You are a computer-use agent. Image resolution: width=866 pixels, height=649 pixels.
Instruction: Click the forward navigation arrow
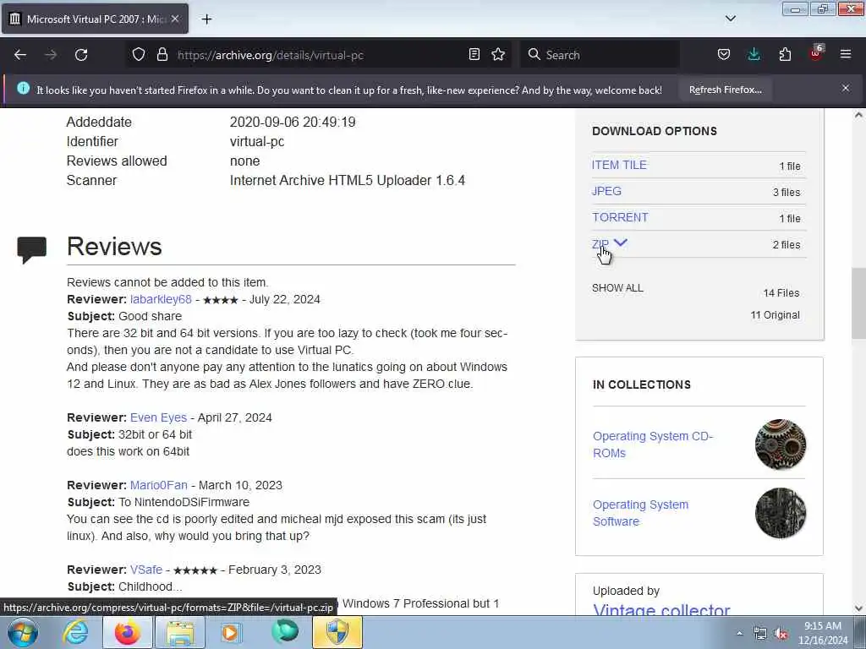pos(51,55)
